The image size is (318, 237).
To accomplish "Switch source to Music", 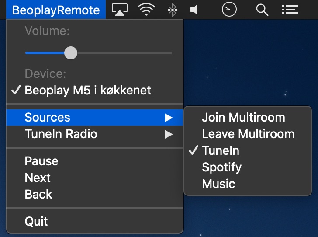I will click(248, 184).
